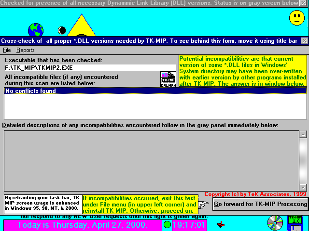Close the background DLL check window

(303, 3)
